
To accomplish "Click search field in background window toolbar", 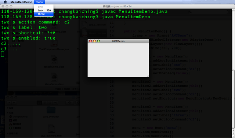I will [208, 12].
